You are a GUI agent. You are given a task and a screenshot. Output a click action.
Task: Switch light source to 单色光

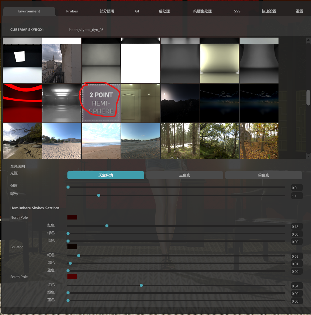(x=264, y=175)
